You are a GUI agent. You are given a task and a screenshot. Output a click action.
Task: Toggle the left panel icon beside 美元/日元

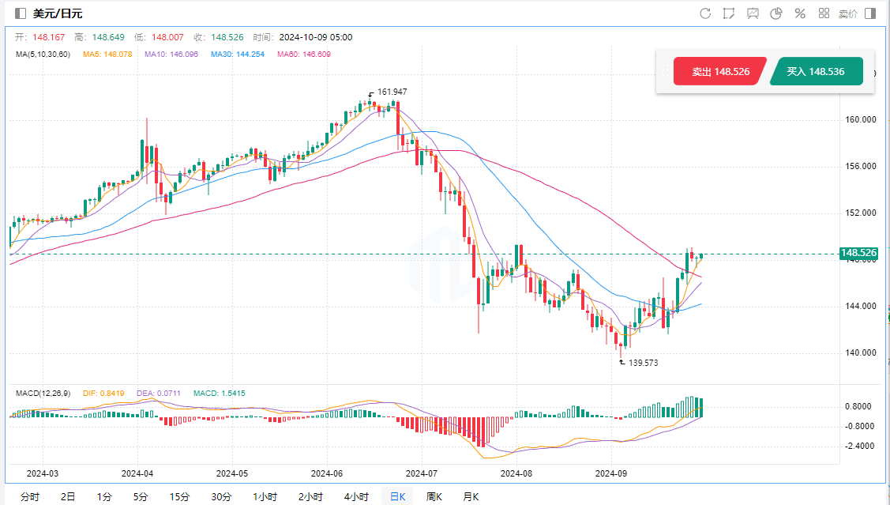21,13
